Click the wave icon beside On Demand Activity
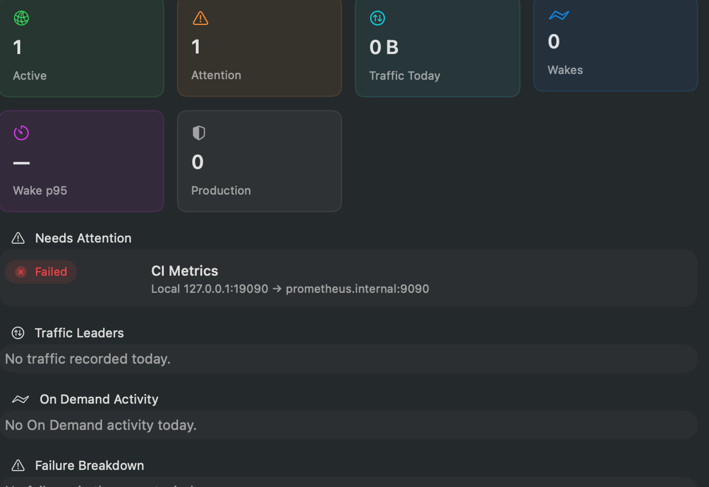The height and width of the screenshot is (487, 709). pos(20,399)
